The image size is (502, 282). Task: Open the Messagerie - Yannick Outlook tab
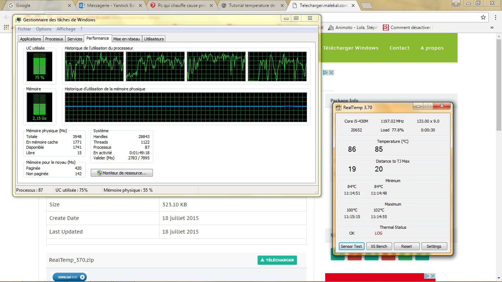point(110,6)
